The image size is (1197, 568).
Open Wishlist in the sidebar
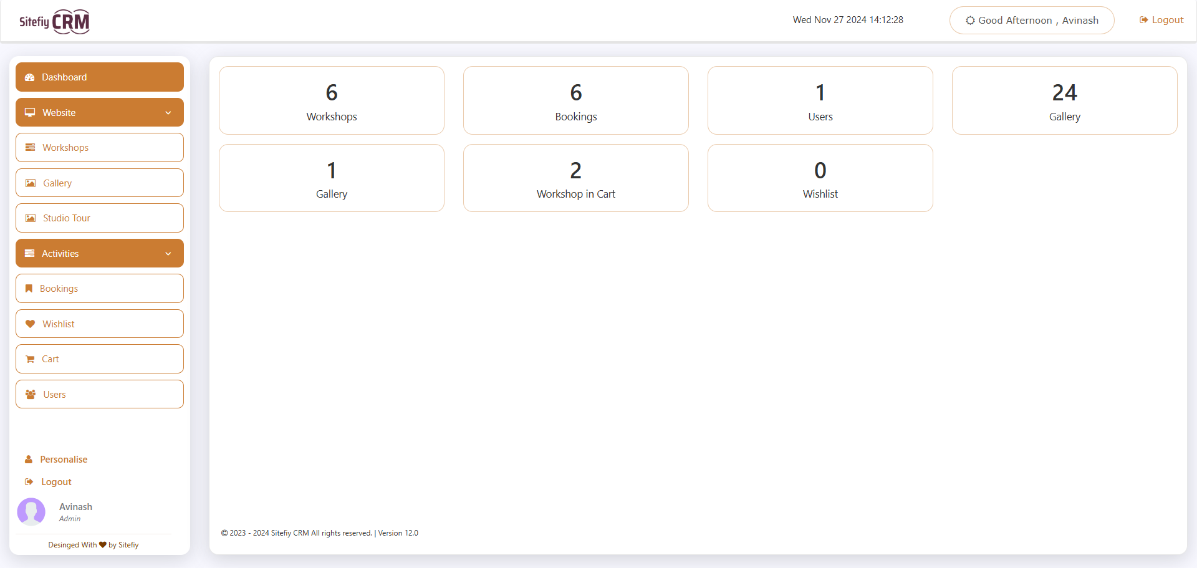pyautogui.click(x=100, y=324)
